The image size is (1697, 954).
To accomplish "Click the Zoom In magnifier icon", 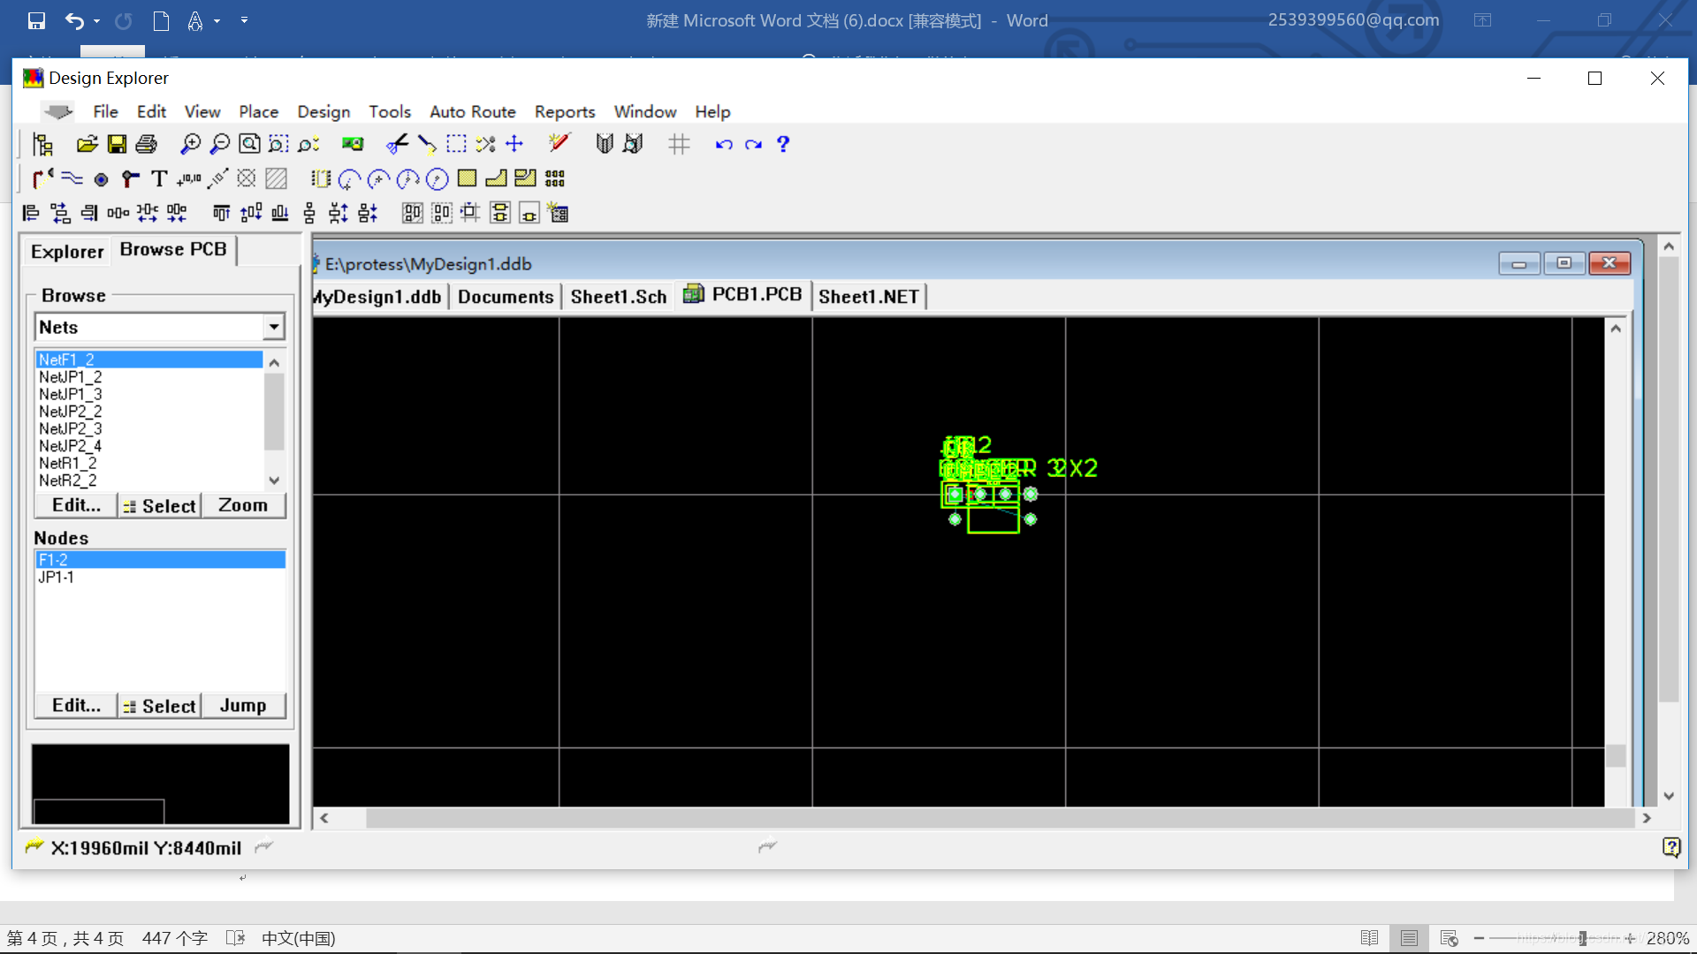I will coord(190,144).
